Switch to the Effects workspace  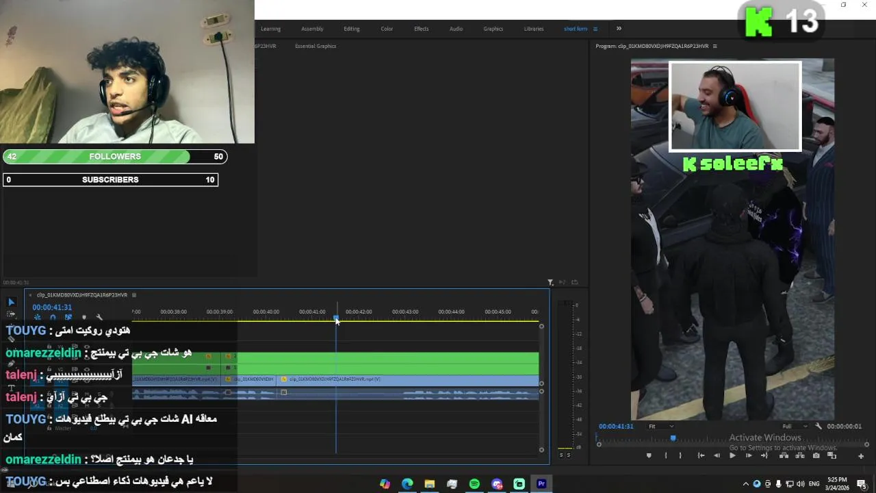point(422,29)
